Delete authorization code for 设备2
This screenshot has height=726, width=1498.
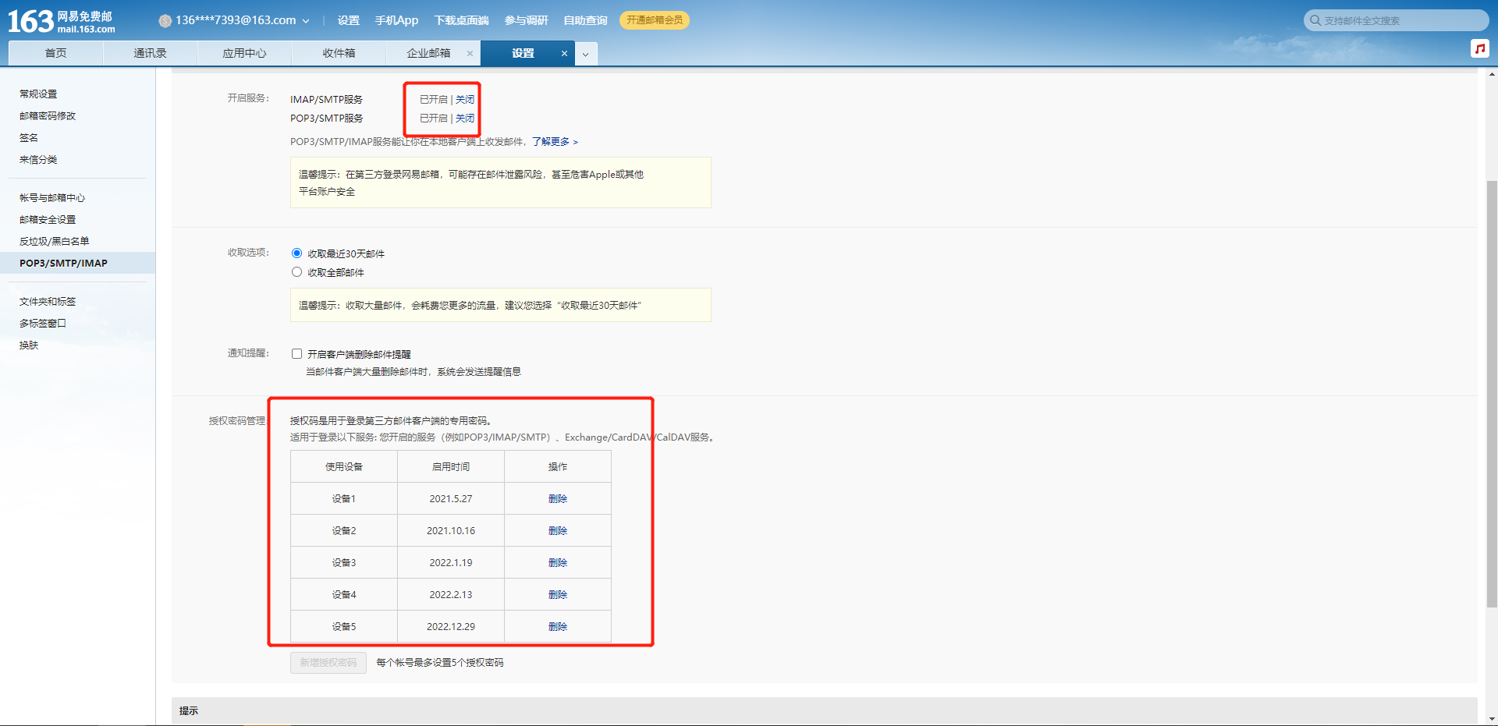[x=558, y=531]
